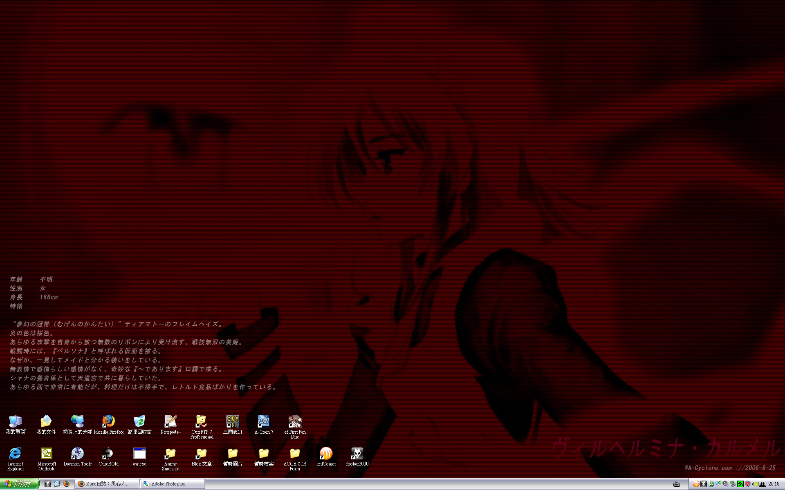
Task: Select the CuteFTP 7 Professional shortcut
Action: [x=202, y=427]
